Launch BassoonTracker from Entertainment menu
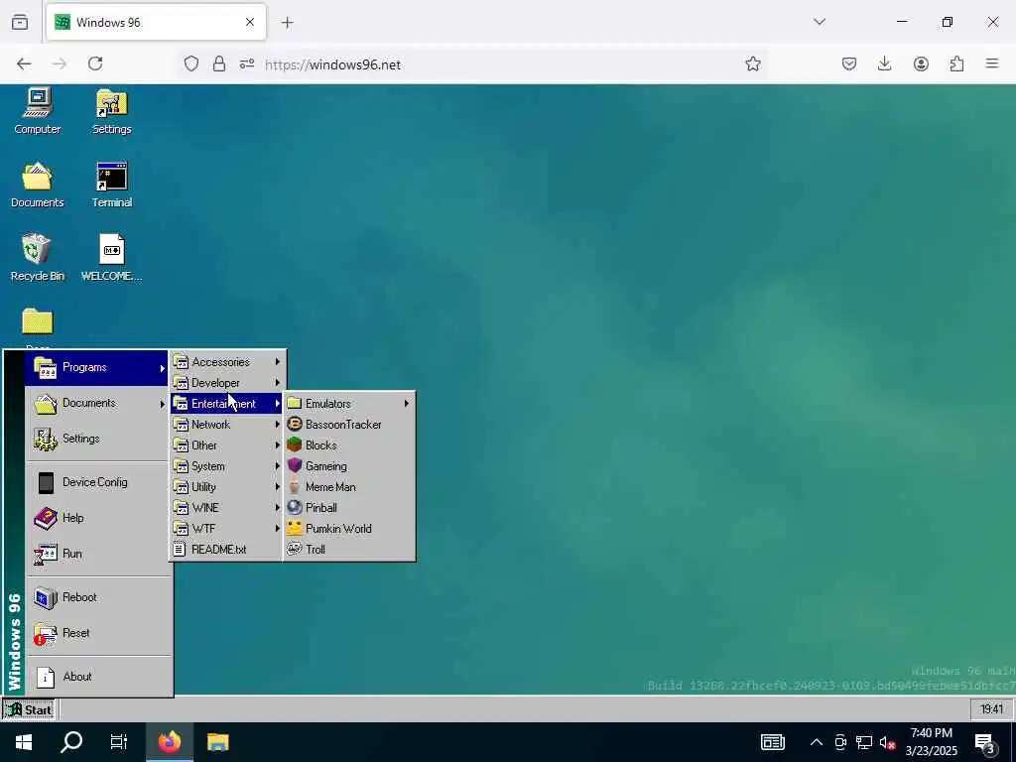 click(x=349, y=425)
